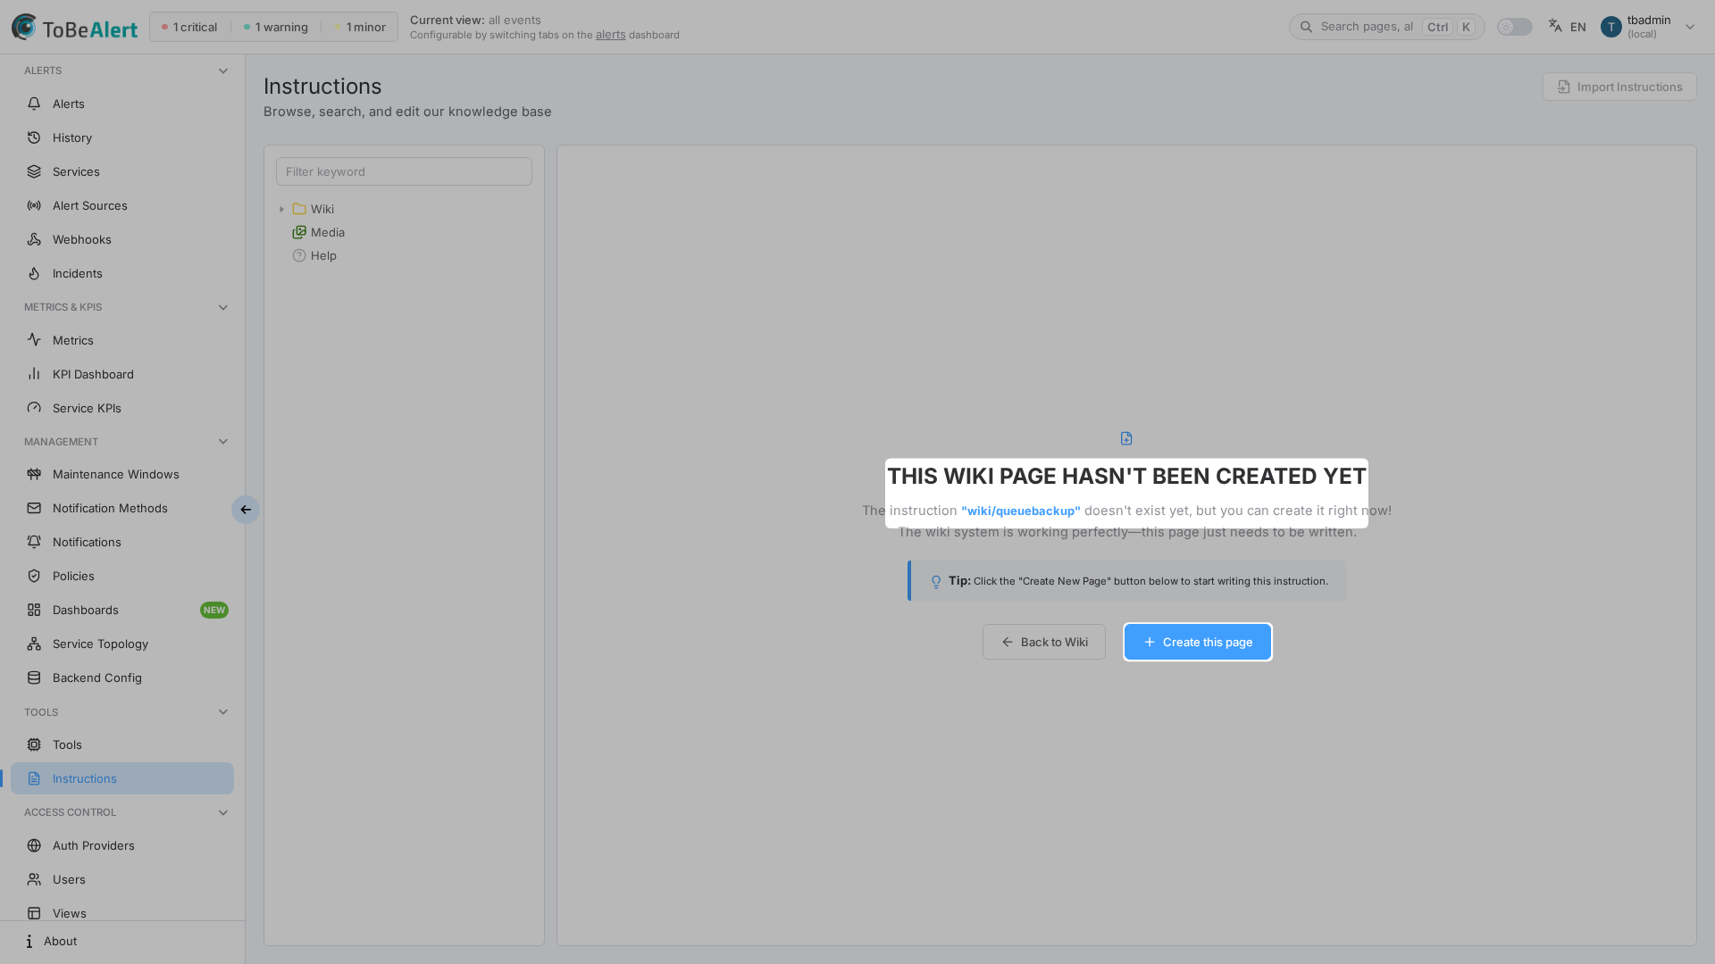Viewport: 1715px width, 964px height.
Task: Click the Backend Config database icon
Action: [x=34, y=677]
